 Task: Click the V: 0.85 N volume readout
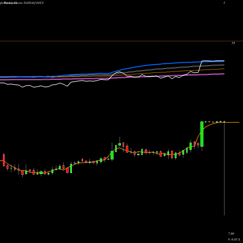234,240
